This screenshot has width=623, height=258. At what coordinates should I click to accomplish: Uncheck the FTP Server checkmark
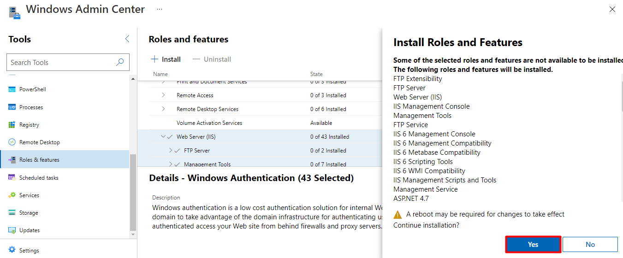pyautogui.click(x=178, y=151)
